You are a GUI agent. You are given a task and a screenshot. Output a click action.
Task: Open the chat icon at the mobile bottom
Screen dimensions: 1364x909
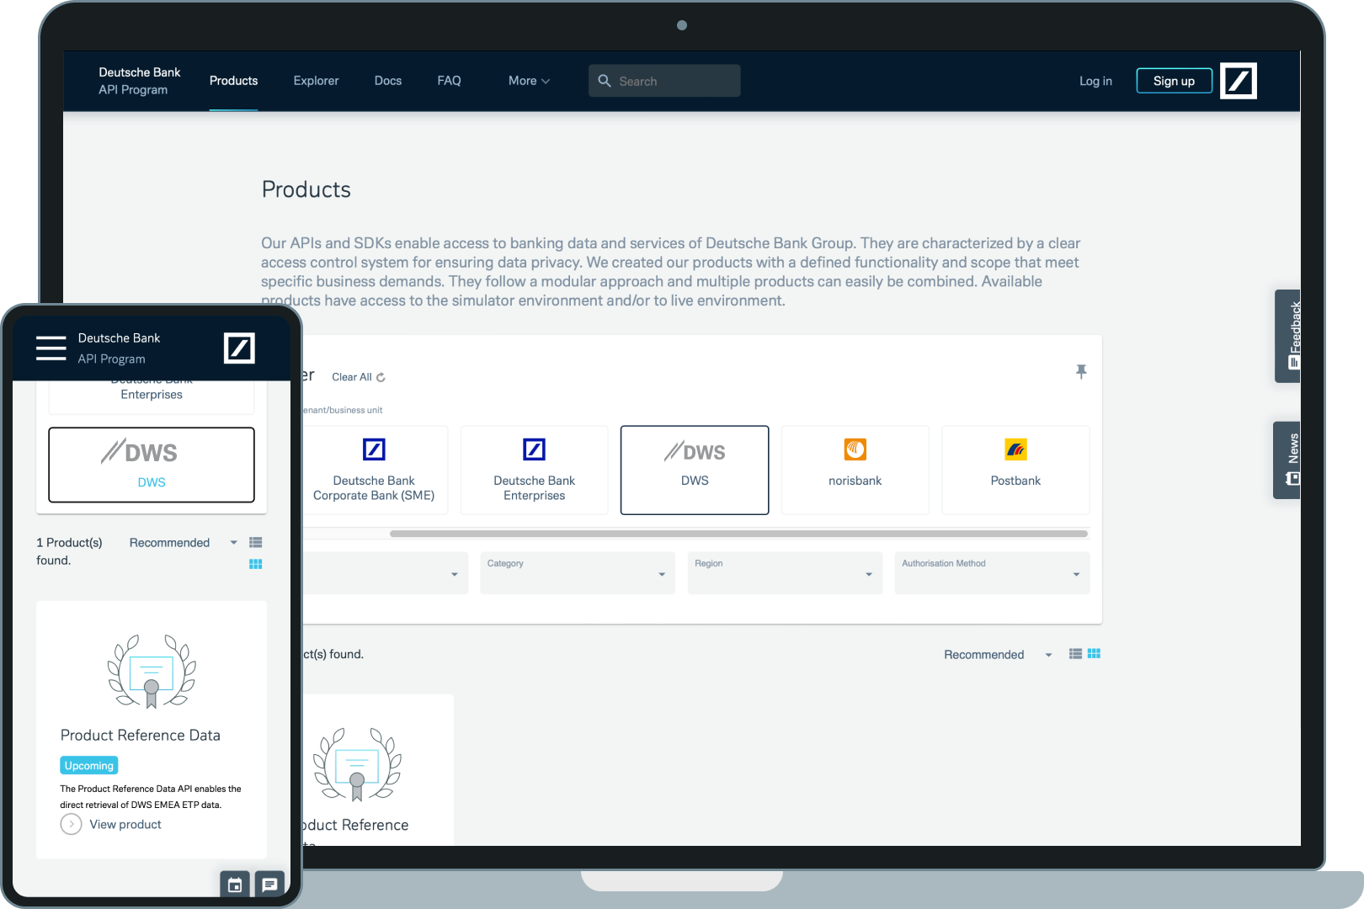(269, 885)
